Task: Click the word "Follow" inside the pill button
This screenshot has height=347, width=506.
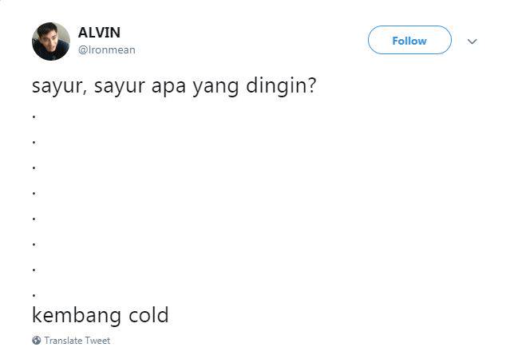Action: click(409, 41)
